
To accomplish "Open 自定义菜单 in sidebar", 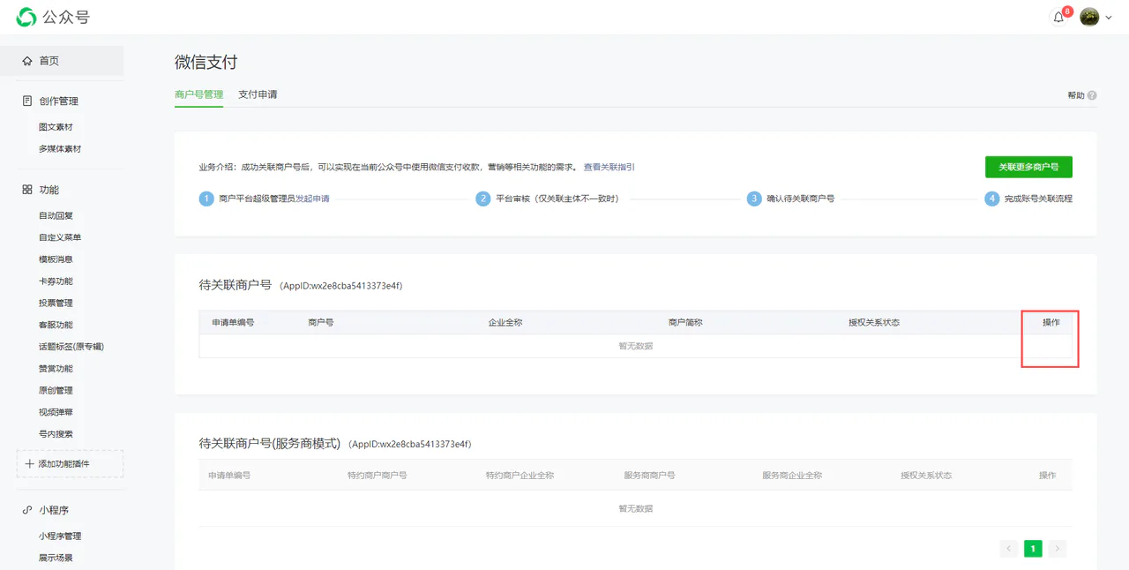I will (x=60, y=237).
